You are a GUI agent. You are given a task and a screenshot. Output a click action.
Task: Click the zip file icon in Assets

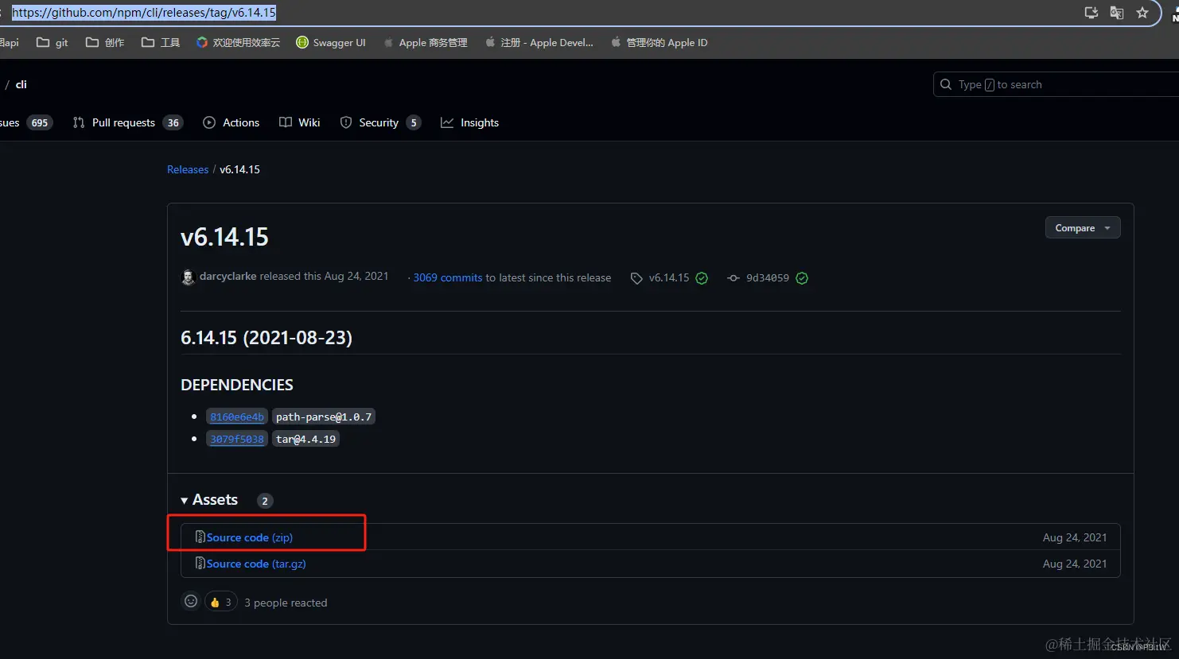pos(200,537)
